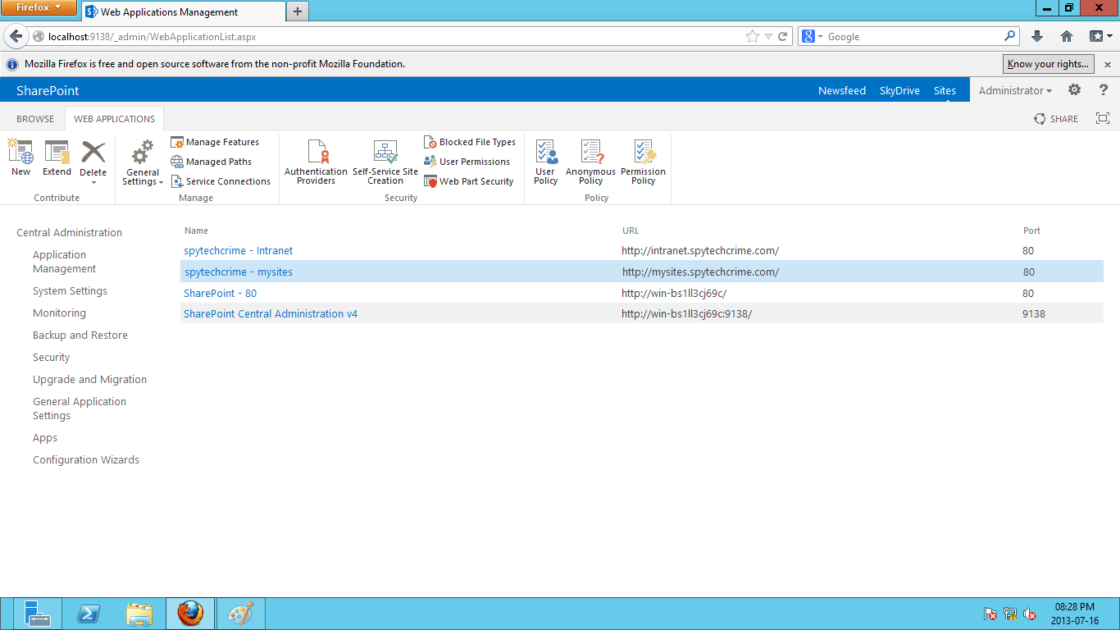Open Application Management in sidebar
The width and height of the screenshot is (1120, 630).
(x=65, y=262)
